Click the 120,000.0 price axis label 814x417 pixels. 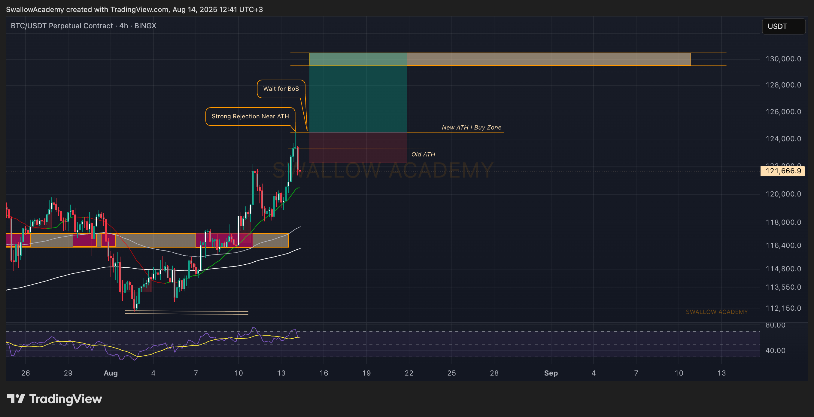pyautogui.click(x=783, y=194)
